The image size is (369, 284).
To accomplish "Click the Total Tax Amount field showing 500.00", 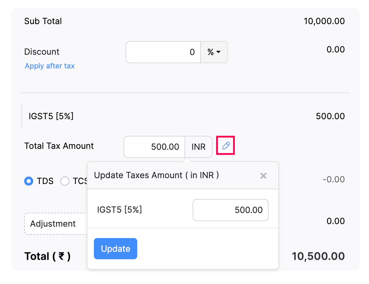I will click(154, 147).
